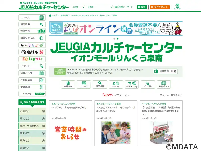Click the railway diorama photo thumbnail
This screenshot has width=201, height=151.
(x=161, y=133)
